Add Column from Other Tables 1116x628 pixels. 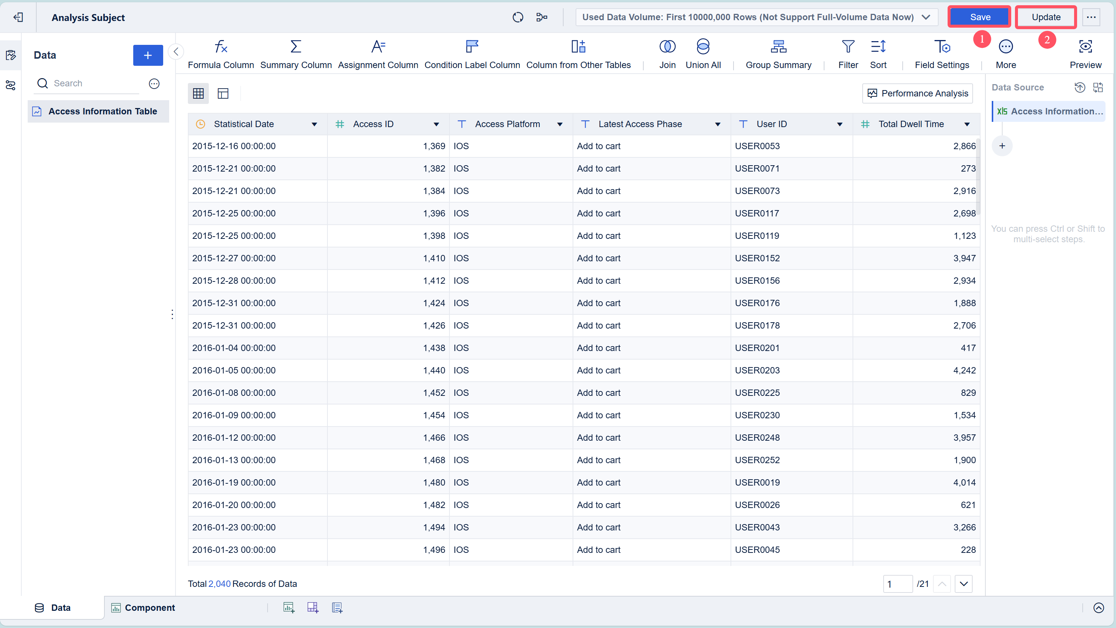[x=578, y=54]
